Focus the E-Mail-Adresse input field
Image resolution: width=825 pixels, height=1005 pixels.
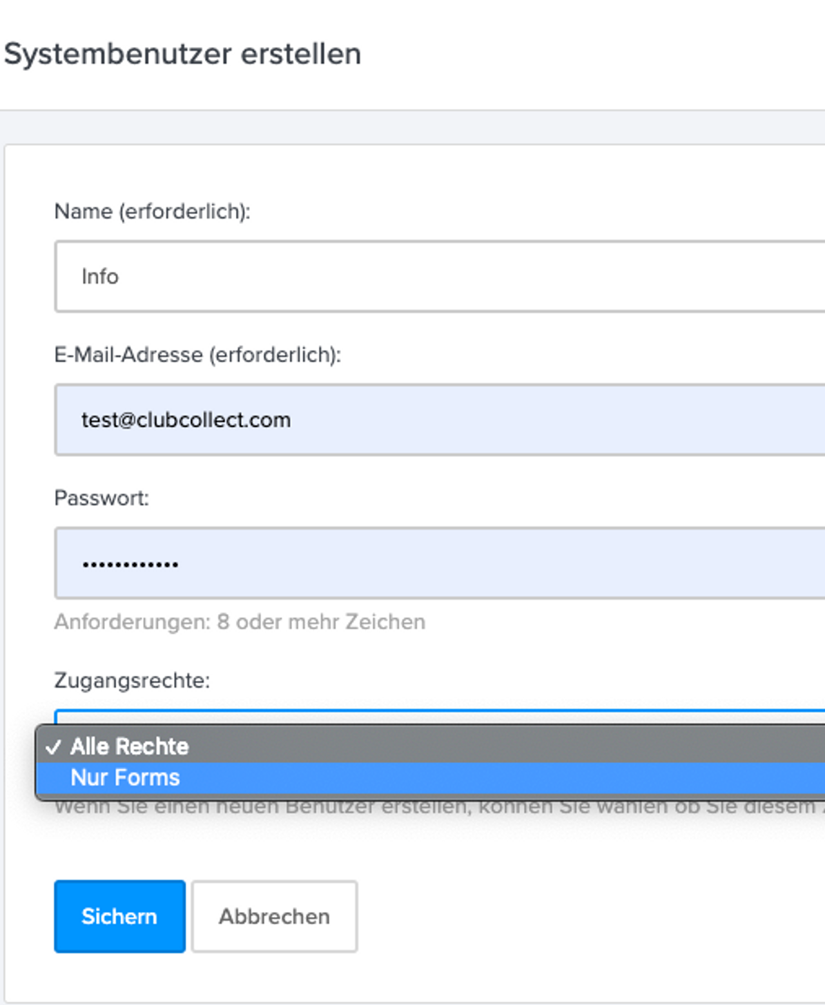tap(438, 420)
